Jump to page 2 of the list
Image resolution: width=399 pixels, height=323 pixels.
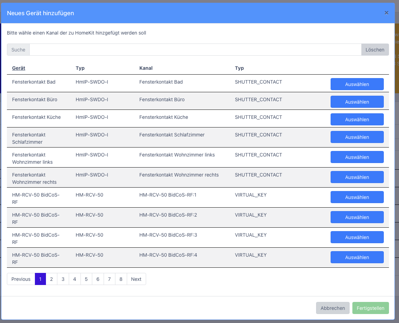pyautogui.click(x=51, y=279)
